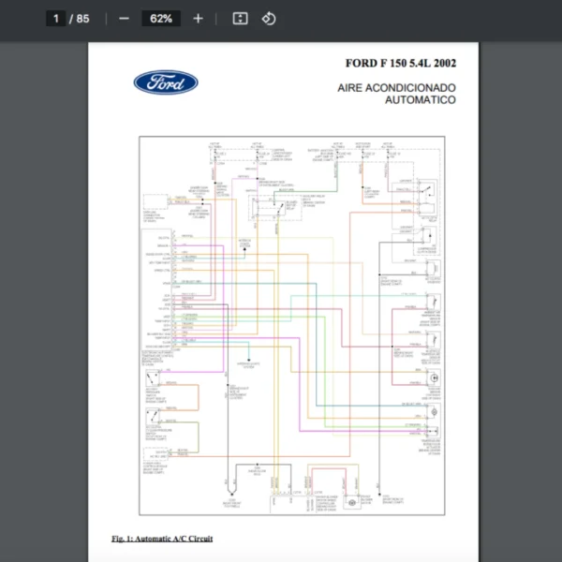Click the dashed box at bottom left of diagram
Image resolution: width=562 pixels, height=562 pixels.
click(155, 458)
